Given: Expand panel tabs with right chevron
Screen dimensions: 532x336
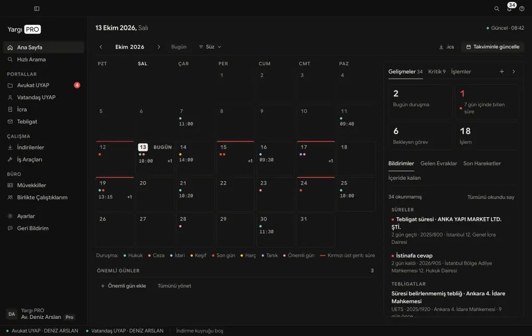Looking at the screenshot, I should [514, 71].
